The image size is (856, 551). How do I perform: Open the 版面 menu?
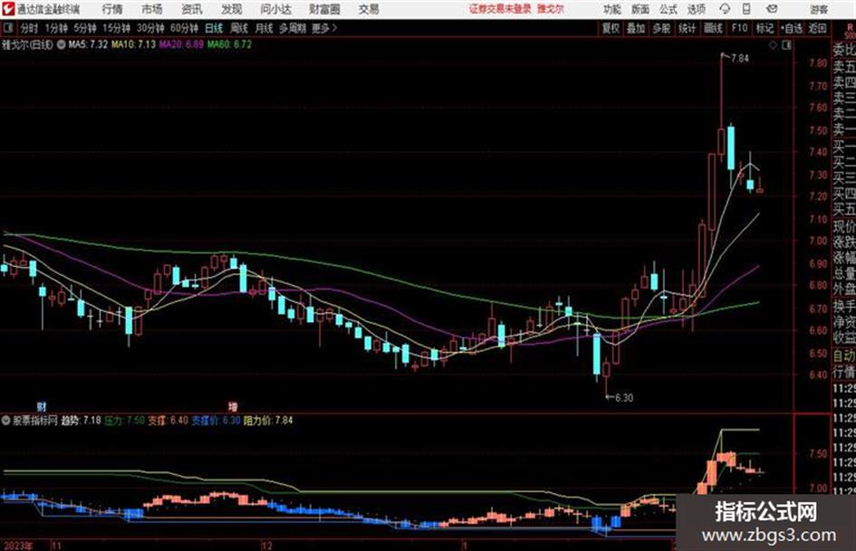[640, 9]
